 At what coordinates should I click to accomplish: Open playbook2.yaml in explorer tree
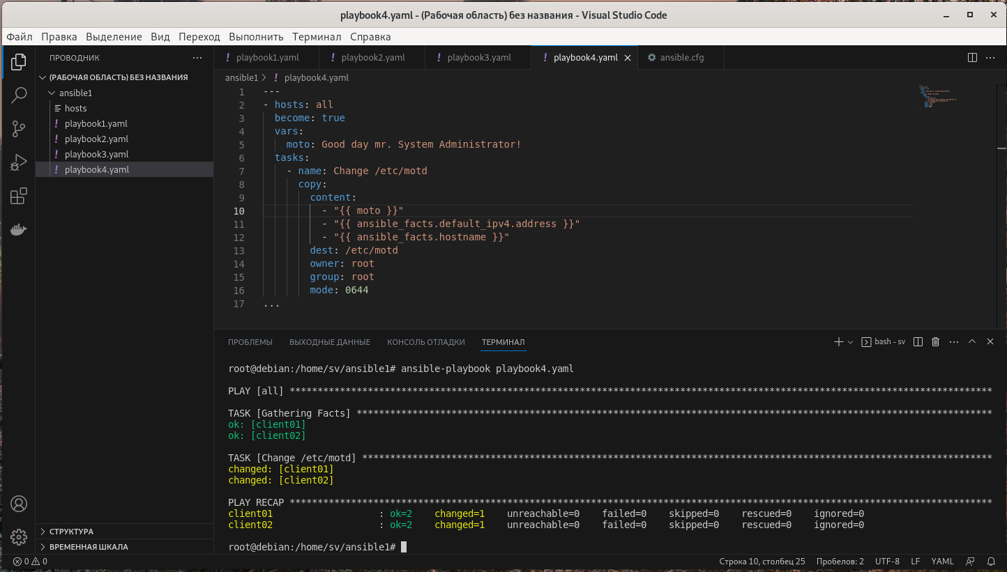coord(125,139)
